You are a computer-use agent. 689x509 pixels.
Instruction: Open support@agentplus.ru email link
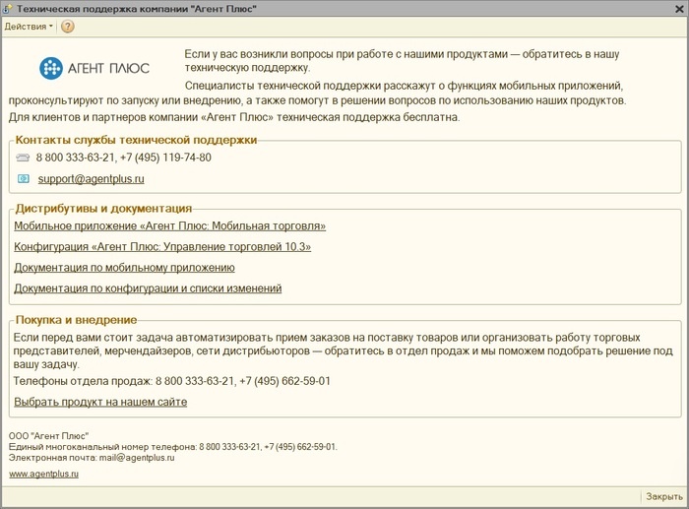pos(91,179)
